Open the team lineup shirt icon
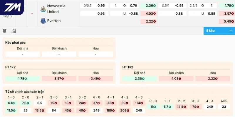The image size is (235, 117). point(5,31)
